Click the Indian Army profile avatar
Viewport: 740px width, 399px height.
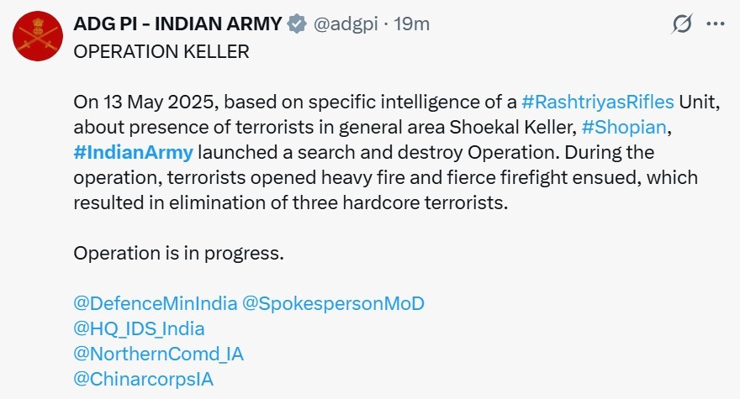[x=37, y=36]
